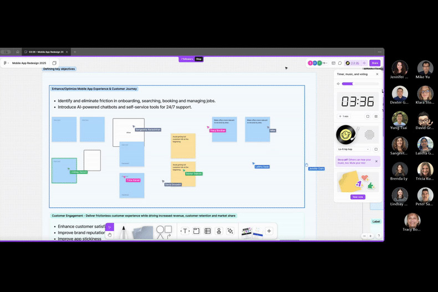438x292 pixels.
Task: Click the New vote button
Action: [358, 197]
